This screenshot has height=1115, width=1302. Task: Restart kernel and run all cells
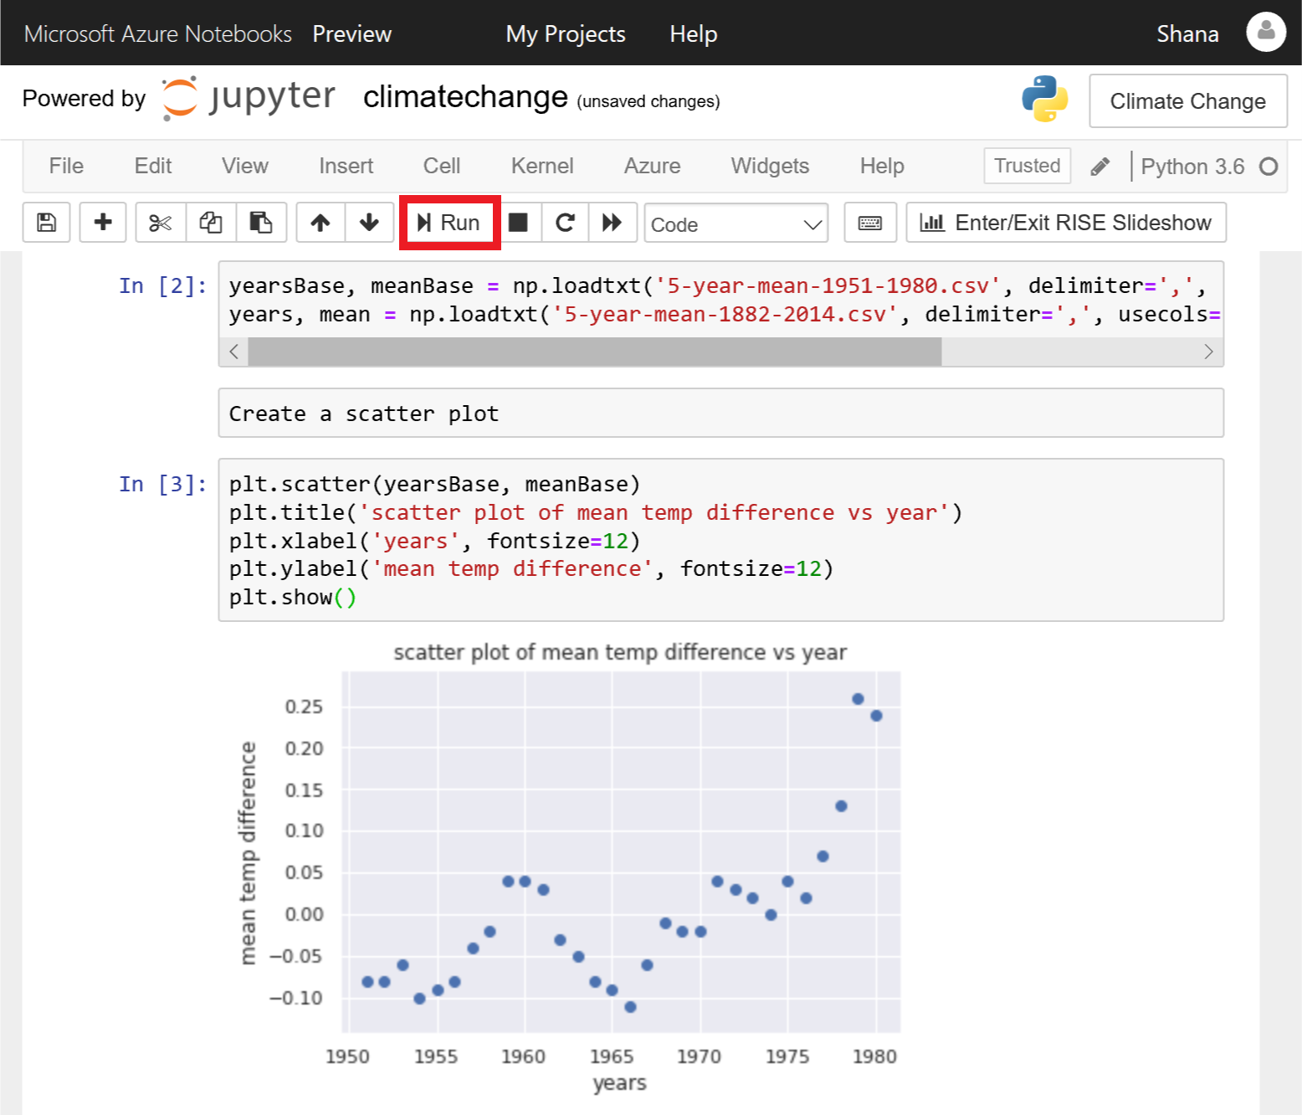pos(613,222)
